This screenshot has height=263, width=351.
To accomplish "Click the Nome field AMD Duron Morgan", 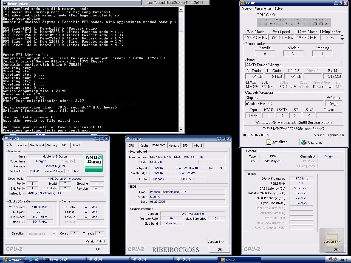I will tap(293, 65).
